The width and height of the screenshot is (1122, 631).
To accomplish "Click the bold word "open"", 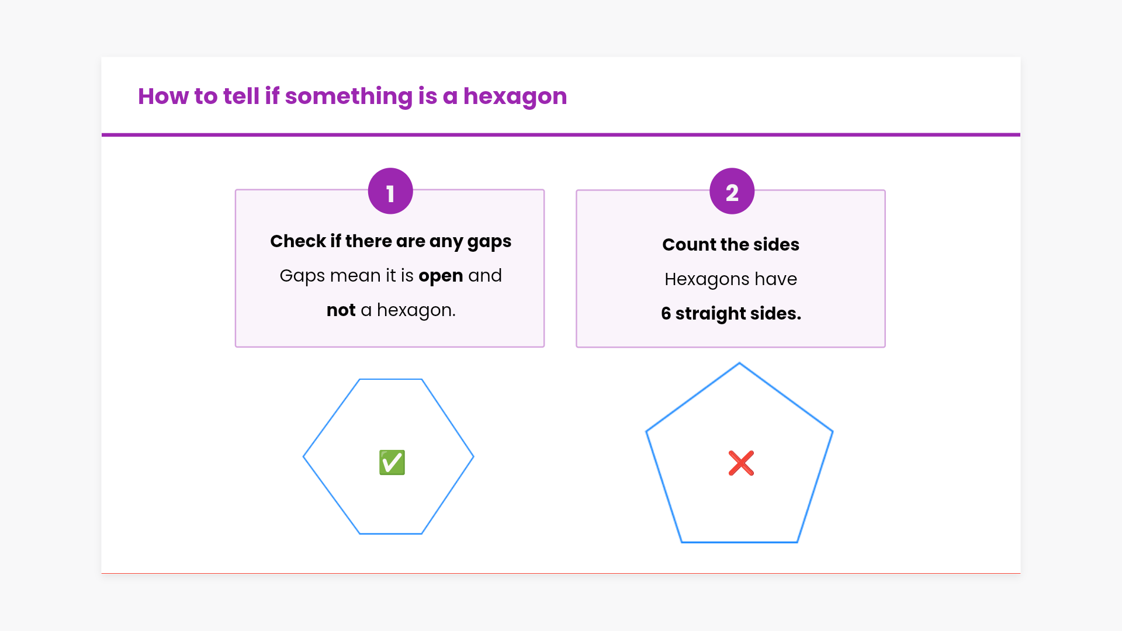I will (441, 276).
